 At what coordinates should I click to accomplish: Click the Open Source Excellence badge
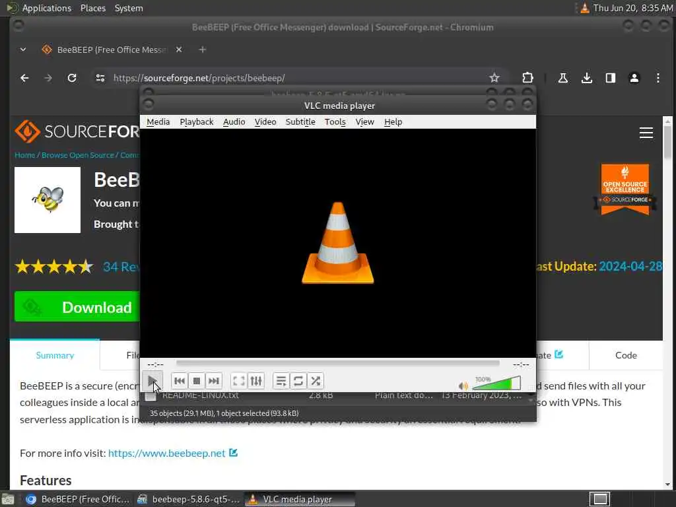click(625, 189)
